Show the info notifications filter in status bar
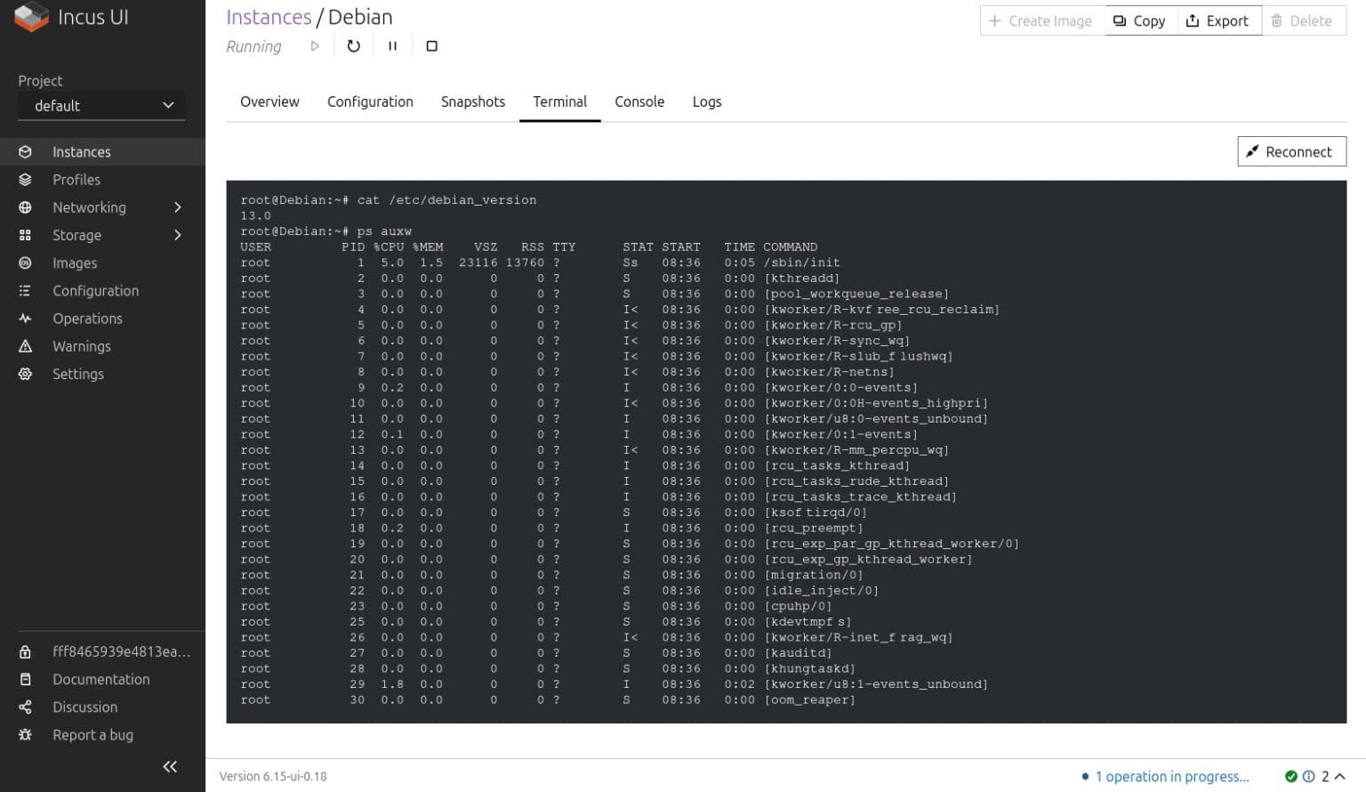The height and width of the screenshot is (792, 1366). [x=1309, y=776]
